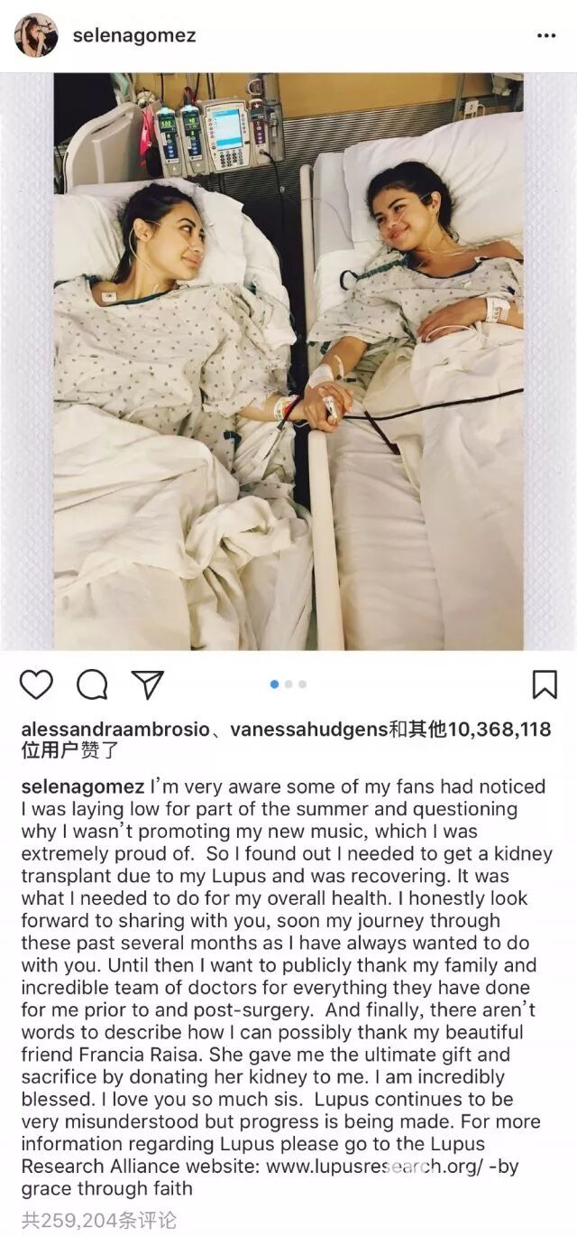Image resolution: width=577 pixels, height=1237 pixels.
Task: Select the first carousel page dot
Action: click(x=274, y=684)
